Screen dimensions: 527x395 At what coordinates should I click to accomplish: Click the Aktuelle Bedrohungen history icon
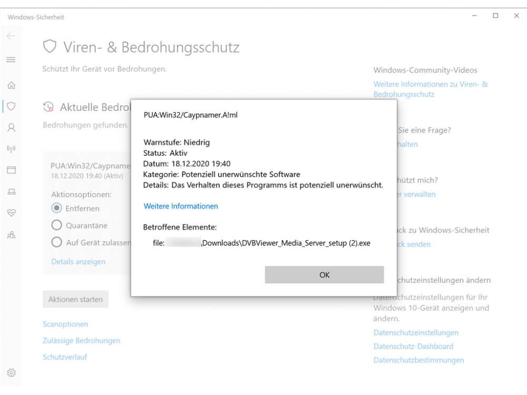(48, 107)
